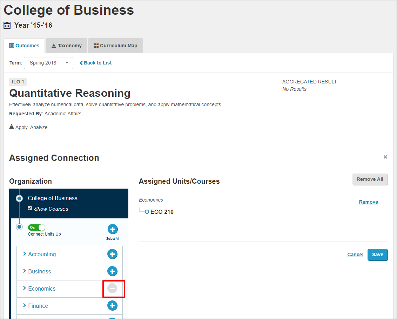Switch to the Taxonomy tab
397x319 pixels.
point(66,46)
